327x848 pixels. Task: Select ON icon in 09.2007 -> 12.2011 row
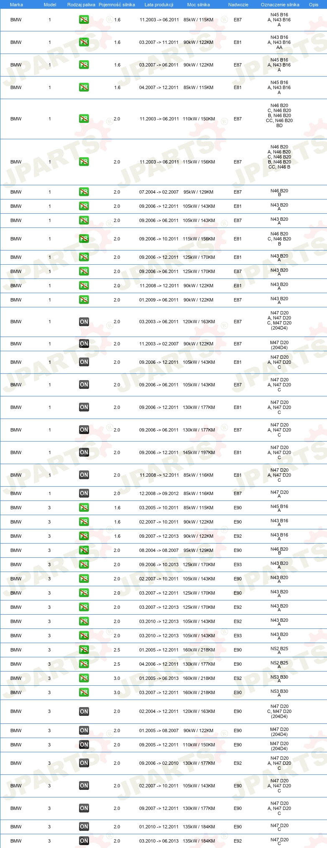point(84,808)
